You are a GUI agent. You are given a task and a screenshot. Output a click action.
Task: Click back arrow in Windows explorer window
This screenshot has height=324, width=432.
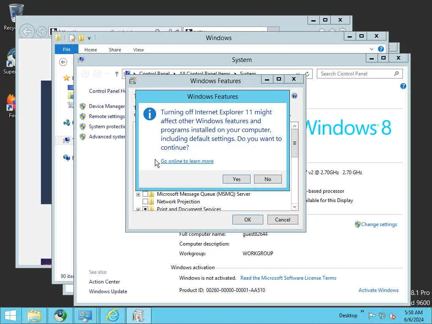pyautogui.click(x=63, y=62)
